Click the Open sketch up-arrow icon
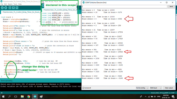Screen dimensions: 177x99 click(13, 8)
